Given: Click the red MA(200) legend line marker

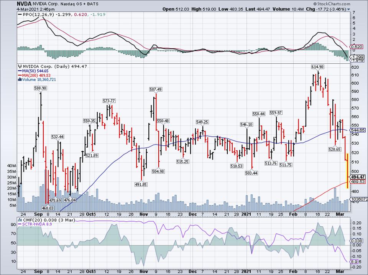Looking at the screenshot, I should (20, 75).
